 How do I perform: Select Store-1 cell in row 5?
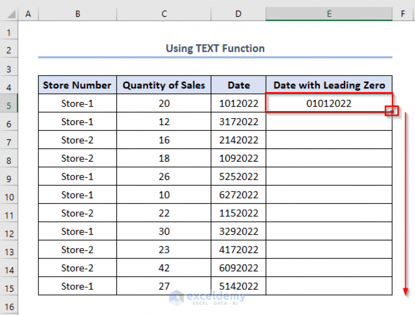pyautogui.click(x=77, y=104)
